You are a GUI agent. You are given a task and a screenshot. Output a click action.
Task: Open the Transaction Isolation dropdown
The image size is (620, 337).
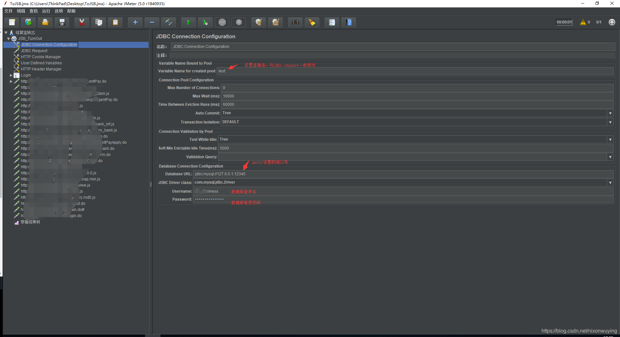point(610,122)
